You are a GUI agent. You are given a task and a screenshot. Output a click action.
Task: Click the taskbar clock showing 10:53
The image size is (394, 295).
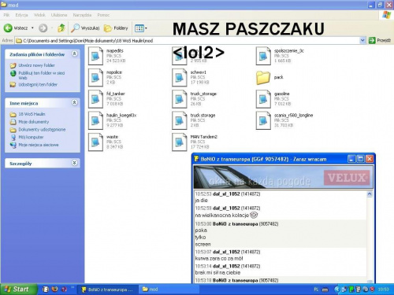(383, 289)
